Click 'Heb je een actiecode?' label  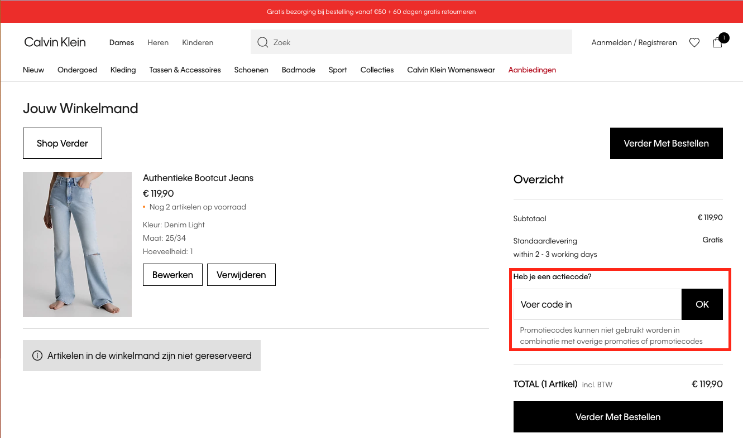[x=552, y=276]
